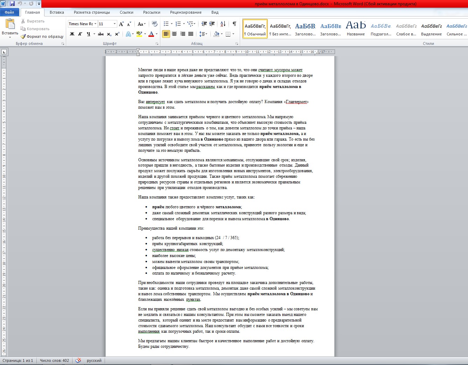Expand the Вставить paste options arrow
The image size is (468, 365).
[10, 37]
